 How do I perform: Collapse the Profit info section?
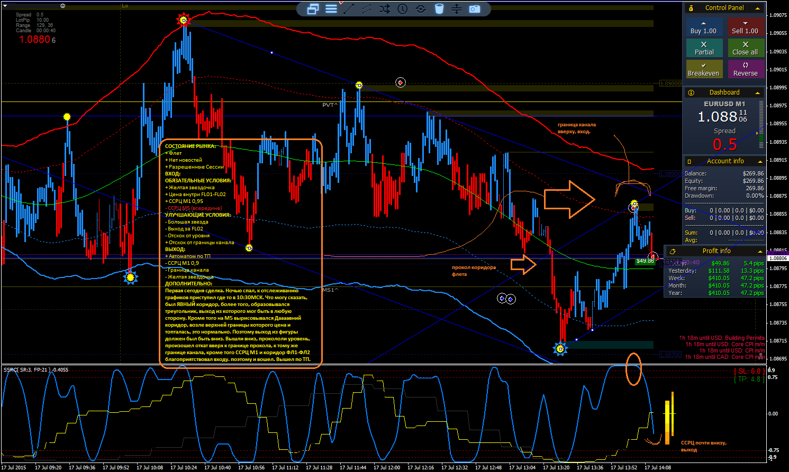pyautogui.click(x=760, y=251)
